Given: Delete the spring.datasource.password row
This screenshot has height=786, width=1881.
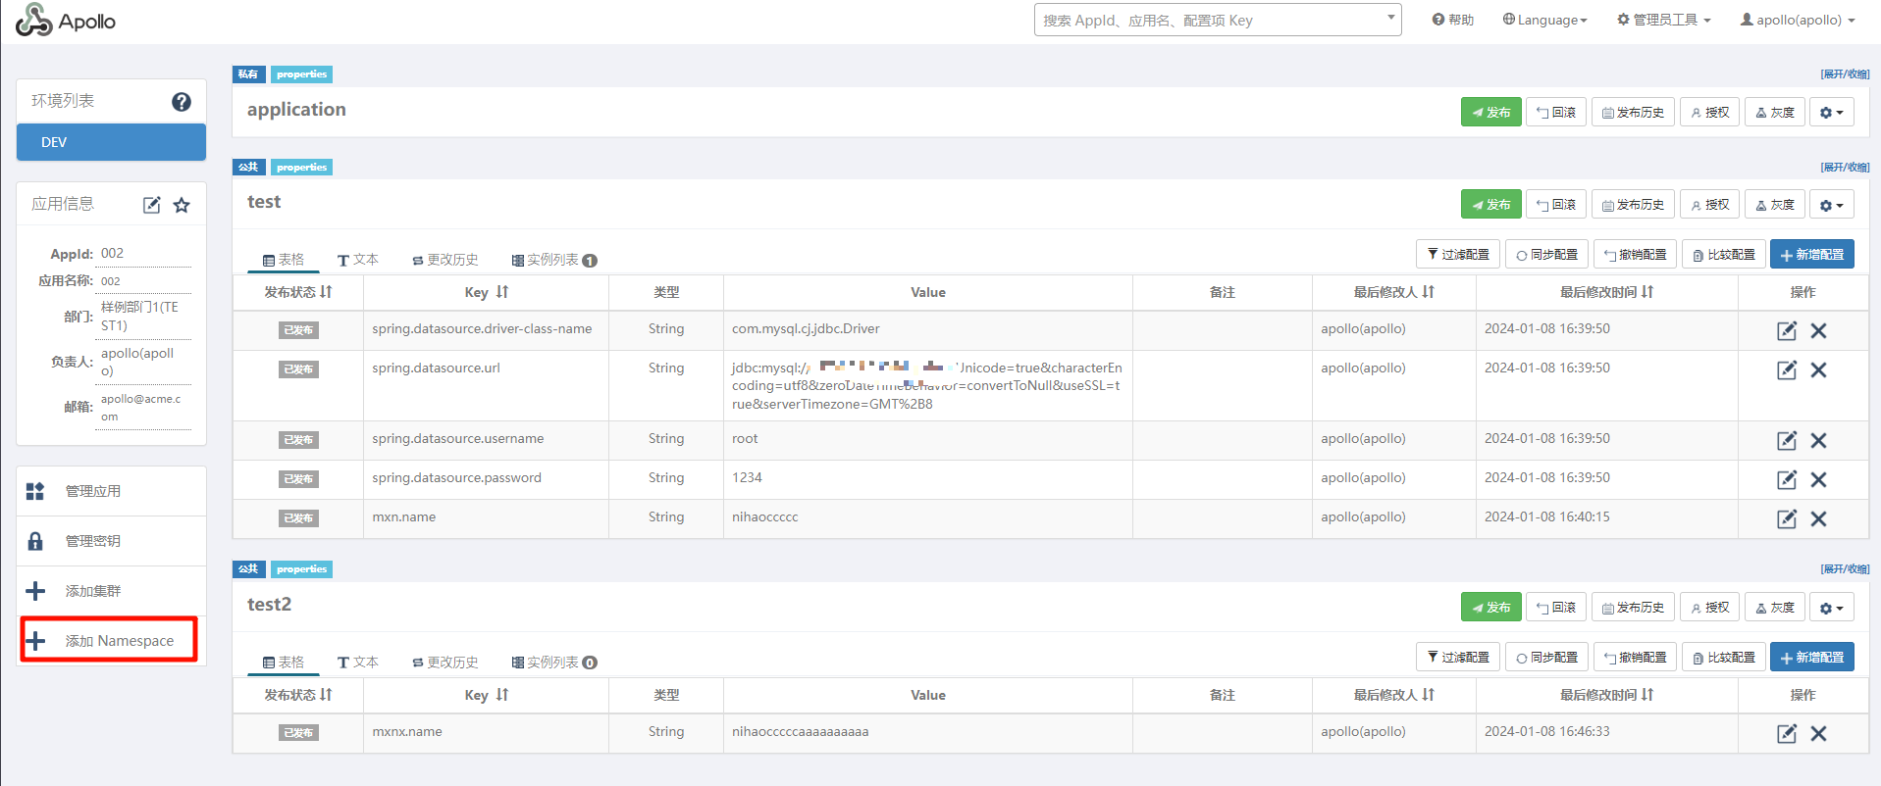Looking at the screenshot, I should pyautogui.click(x=1818, y=480).
